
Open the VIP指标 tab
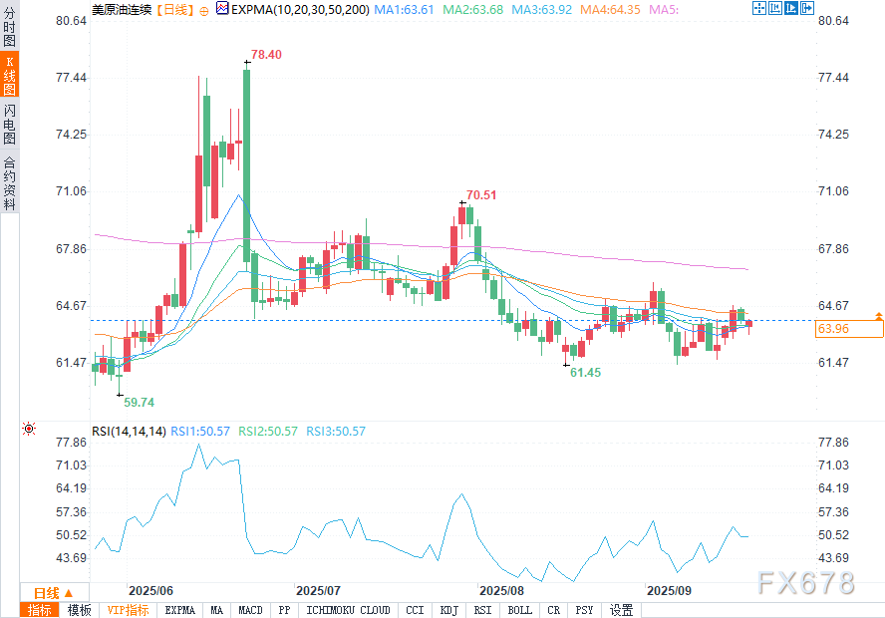(128, 610)
